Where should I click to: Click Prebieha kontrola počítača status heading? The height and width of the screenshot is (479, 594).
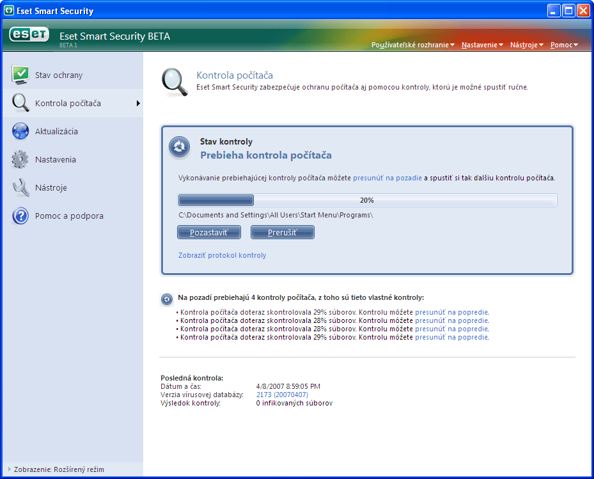266,155
